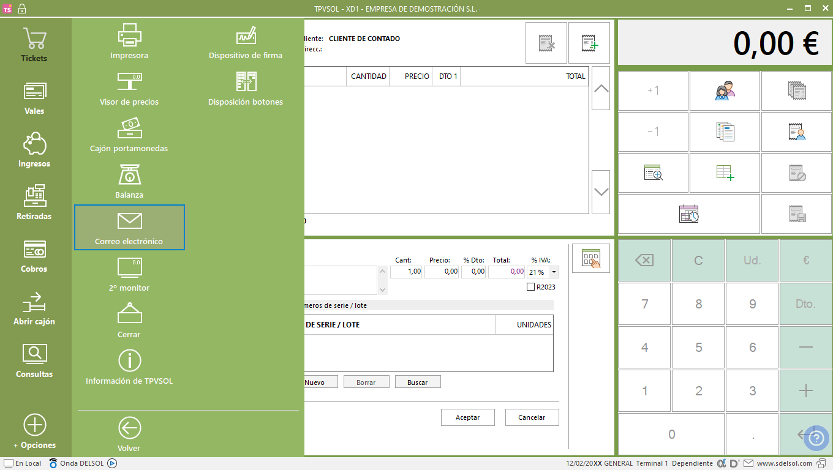Click keypad digit 7

point(644,304)
